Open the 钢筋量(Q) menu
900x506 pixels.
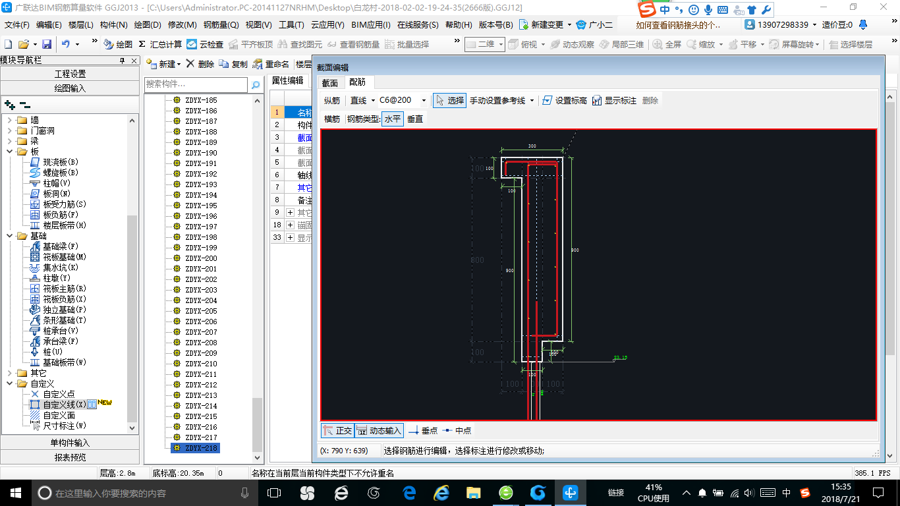coord(221,24)
